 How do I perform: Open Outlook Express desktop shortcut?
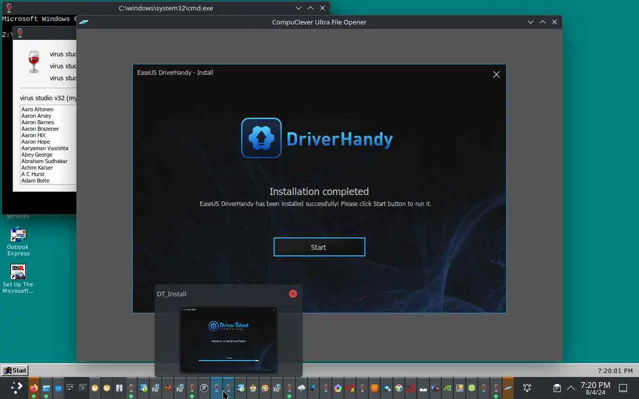pos(18,242)
